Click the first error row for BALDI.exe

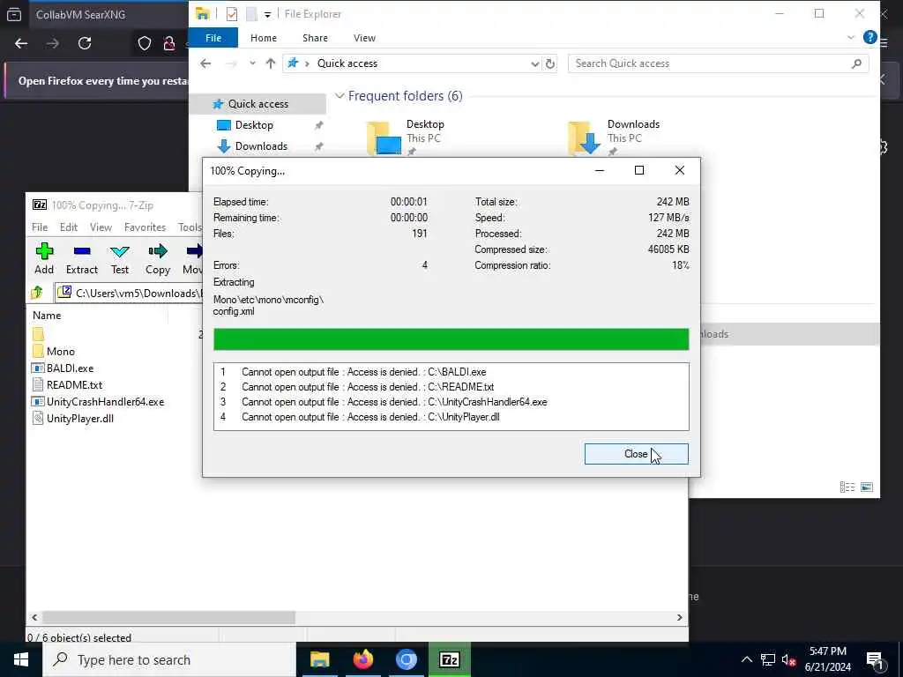point(451,372)
